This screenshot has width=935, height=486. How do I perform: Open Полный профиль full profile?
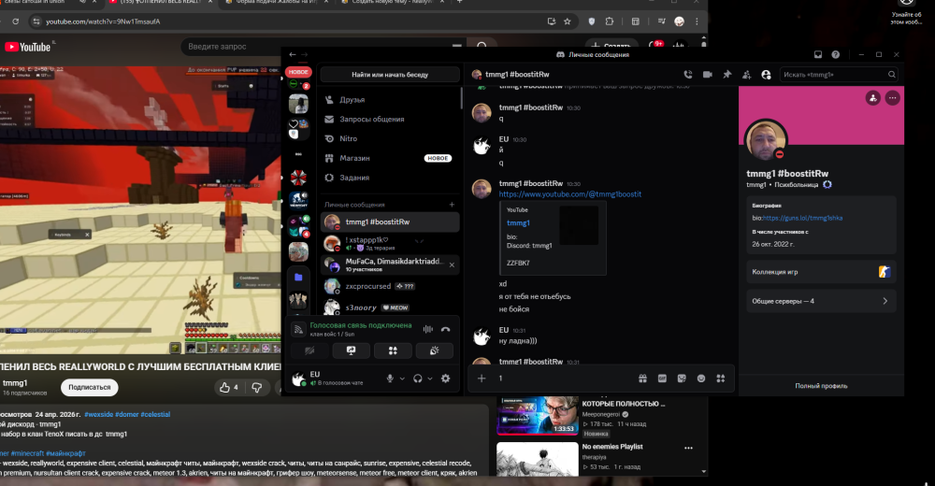pos(821,386)
